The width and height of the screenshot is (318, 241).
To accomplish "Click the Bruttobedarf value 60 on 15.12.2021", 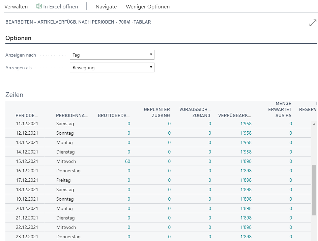I will pyautogui.click(x=127, y=161).
